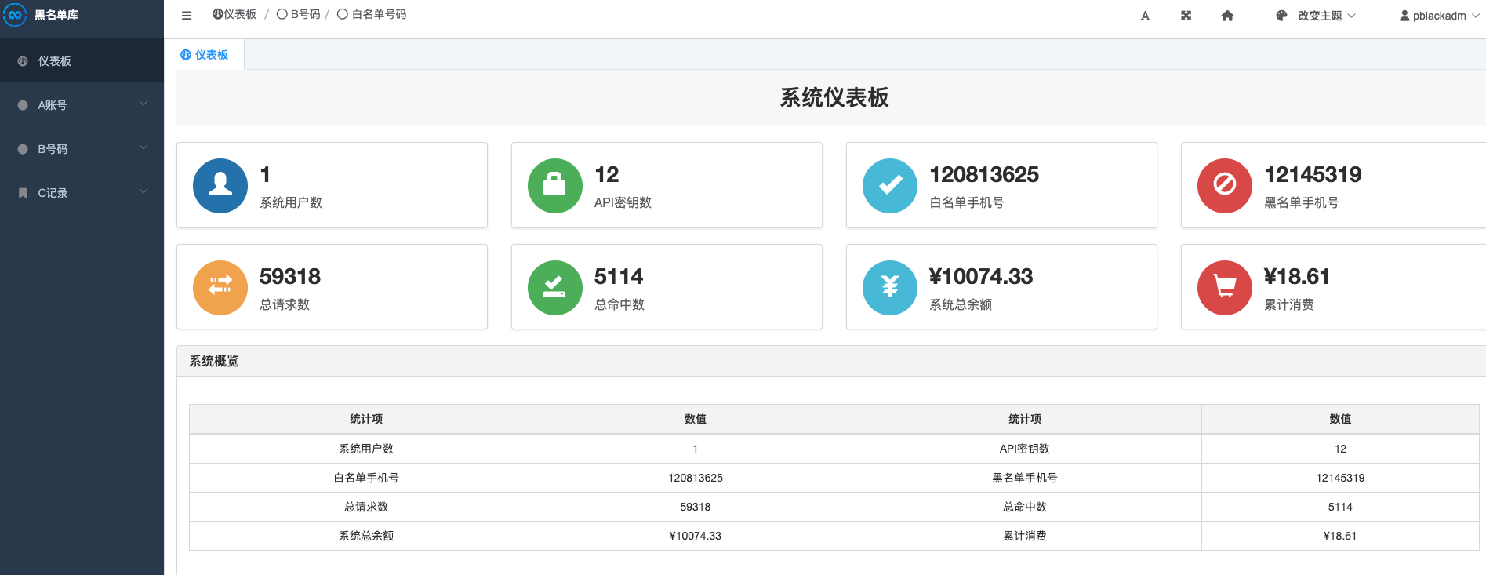Click the blue yen balance icon
This screenshot has width=1486, height=575.
pos(889,288)
